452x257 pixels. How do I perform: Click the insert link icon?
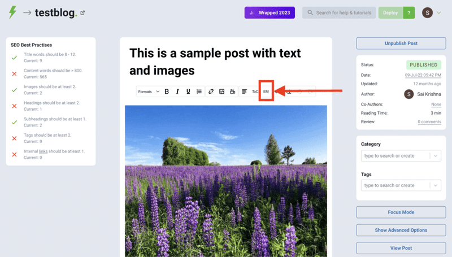pos(211,92)
